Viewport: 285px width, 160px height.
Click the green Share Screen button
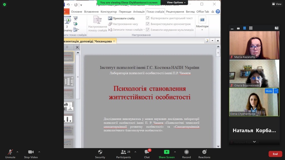pyautogui.click(x=166, y=154)
